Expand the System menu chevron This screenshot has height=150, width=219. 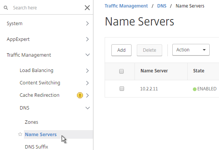click(x=87, y=23)
